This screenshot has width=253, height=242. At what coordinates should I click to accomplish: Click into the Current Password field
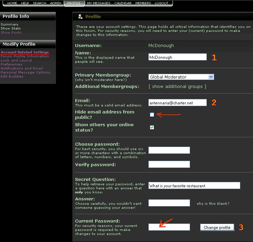click(169, 227)
